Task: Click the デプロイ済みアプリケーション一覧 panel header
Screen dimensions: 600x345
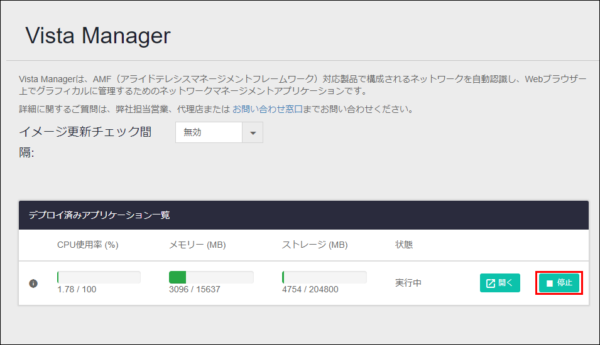Action: point(303,215)
